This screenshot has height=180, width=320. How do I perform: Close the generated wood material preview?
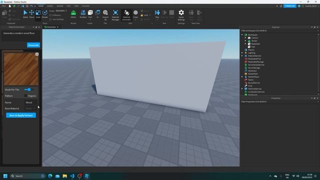pyautogui.click(x=37, y=54)
